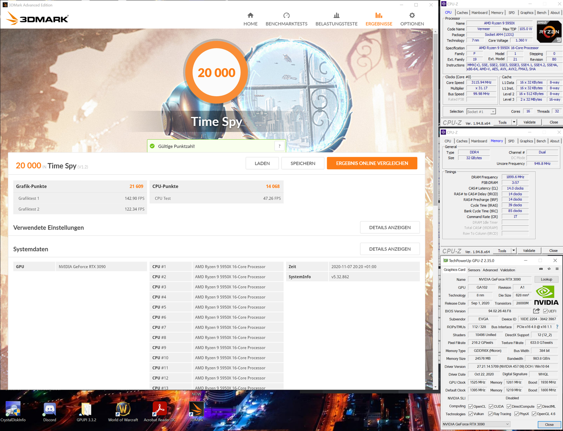This screenshot has width=563, height=431.
Task: Click Grafik-Punkte 21 609 row
Action: tap(80, 186)
